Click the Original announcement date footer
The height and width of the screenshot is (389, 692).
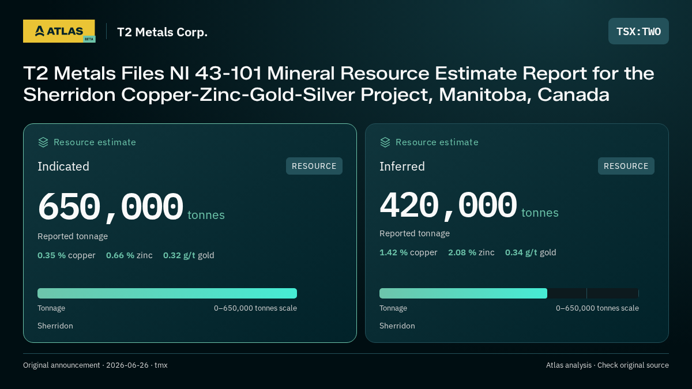(x=95, y=365)
